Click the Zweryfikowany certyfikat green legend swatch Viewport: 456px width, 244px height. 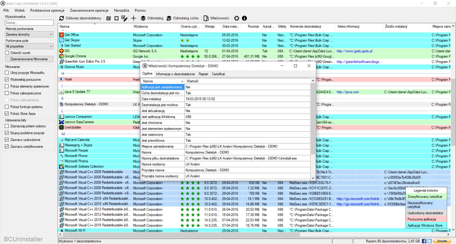pyautogui.click(x=426, y=197)
